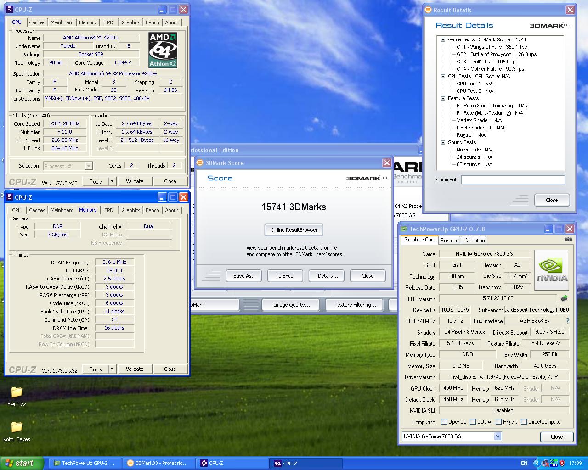
Task: Click the GPU-Z driver version field
Action: tap(504, 377)
